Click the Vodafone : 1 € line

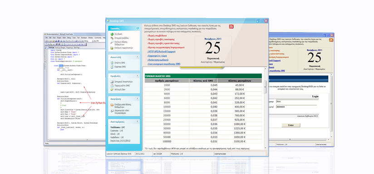[117, 137]
